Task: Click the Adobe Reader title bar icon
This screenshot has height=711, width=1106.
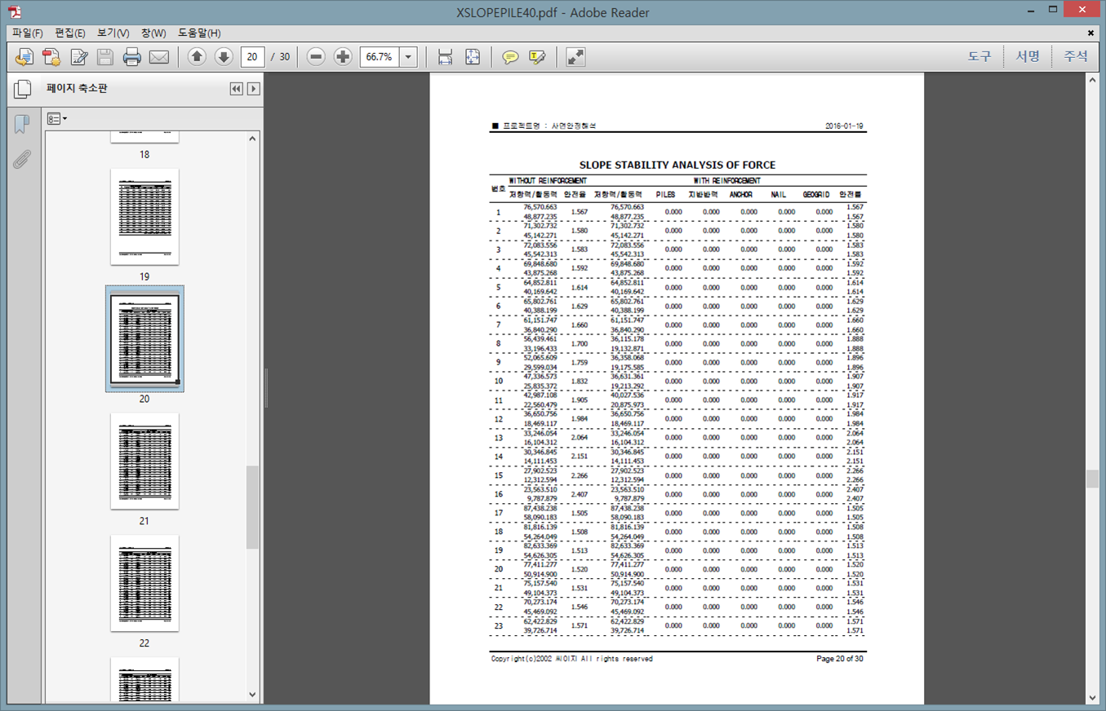Action: [15, 11]
